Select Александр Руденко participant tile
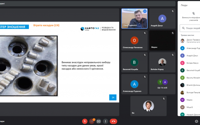The width and height of the screenshot is (200, 125). pyautogui.click(x=134, y=84)
